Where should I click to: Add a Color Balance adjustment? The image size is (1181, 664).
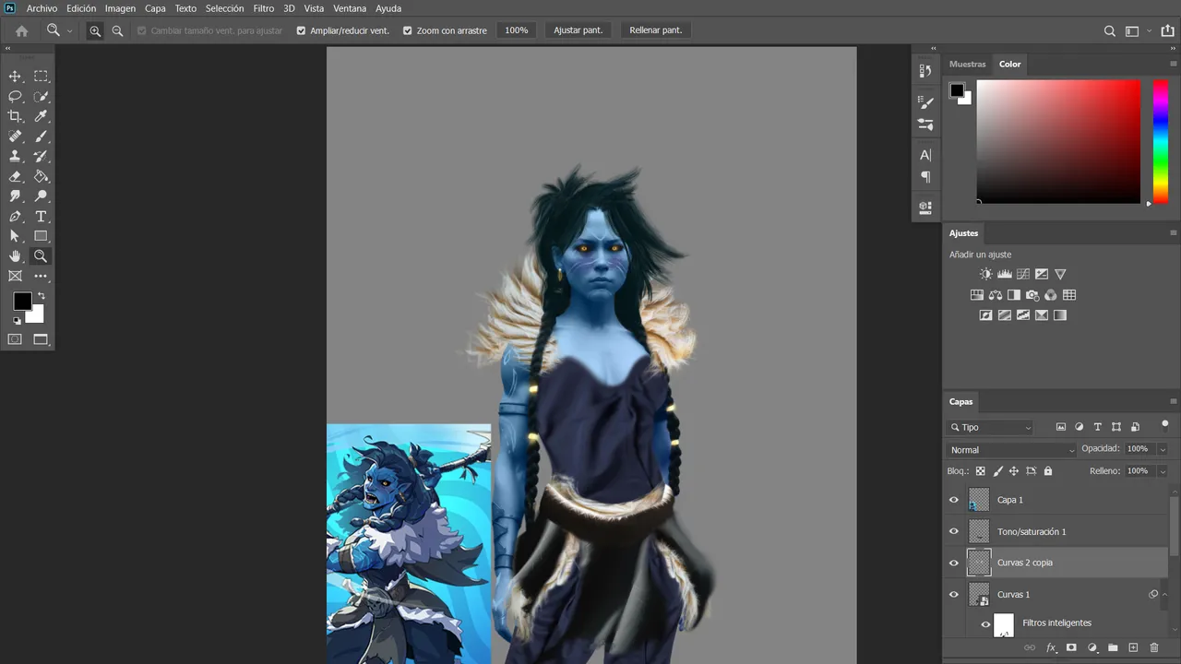tap(995, 295)
